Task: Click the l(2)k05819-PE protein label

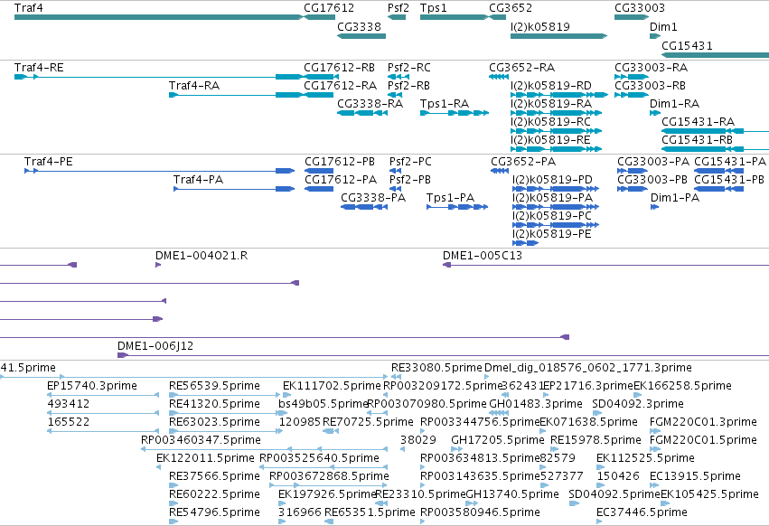Action: point(552,234)
